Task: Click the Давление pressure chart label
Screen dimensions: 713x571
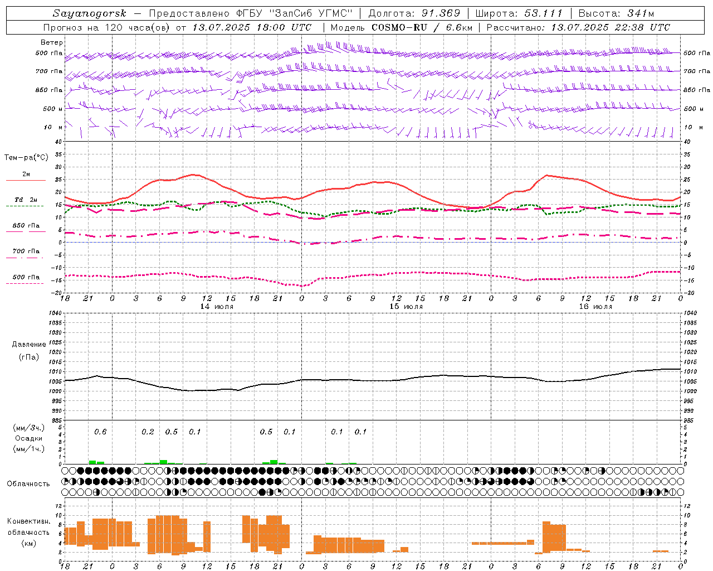Action: point(29,345)
